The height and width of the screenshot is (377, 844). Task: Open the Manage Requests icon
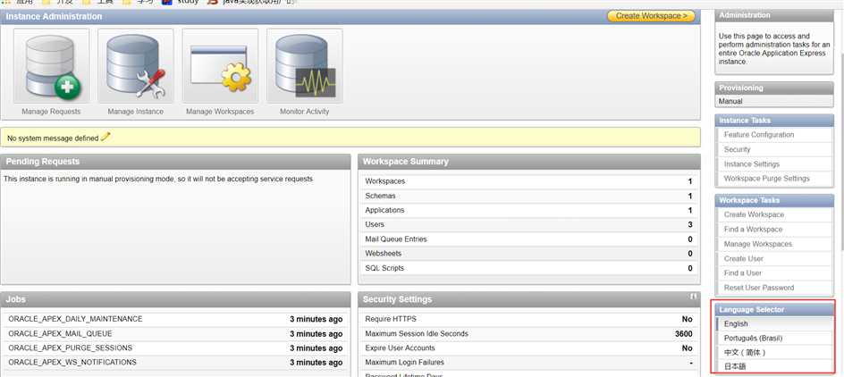[52, 68]
